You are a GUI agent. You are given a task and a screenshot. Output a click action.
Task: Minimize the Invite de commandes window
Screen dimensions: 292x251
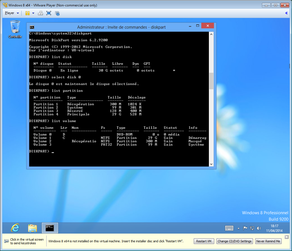[190, 26]
